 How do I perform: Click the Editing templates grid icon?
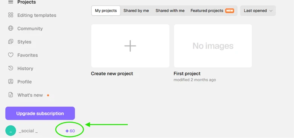tap(11, 15)
